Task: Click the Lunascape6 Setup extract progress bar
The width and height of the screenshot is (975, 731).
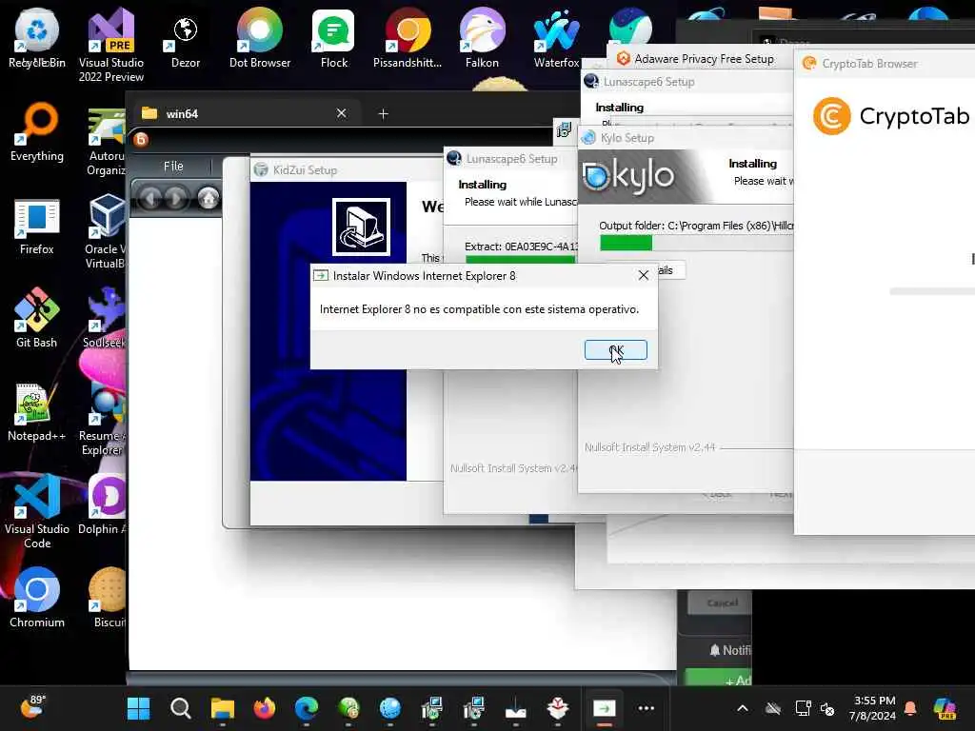Action: [521, 259]
